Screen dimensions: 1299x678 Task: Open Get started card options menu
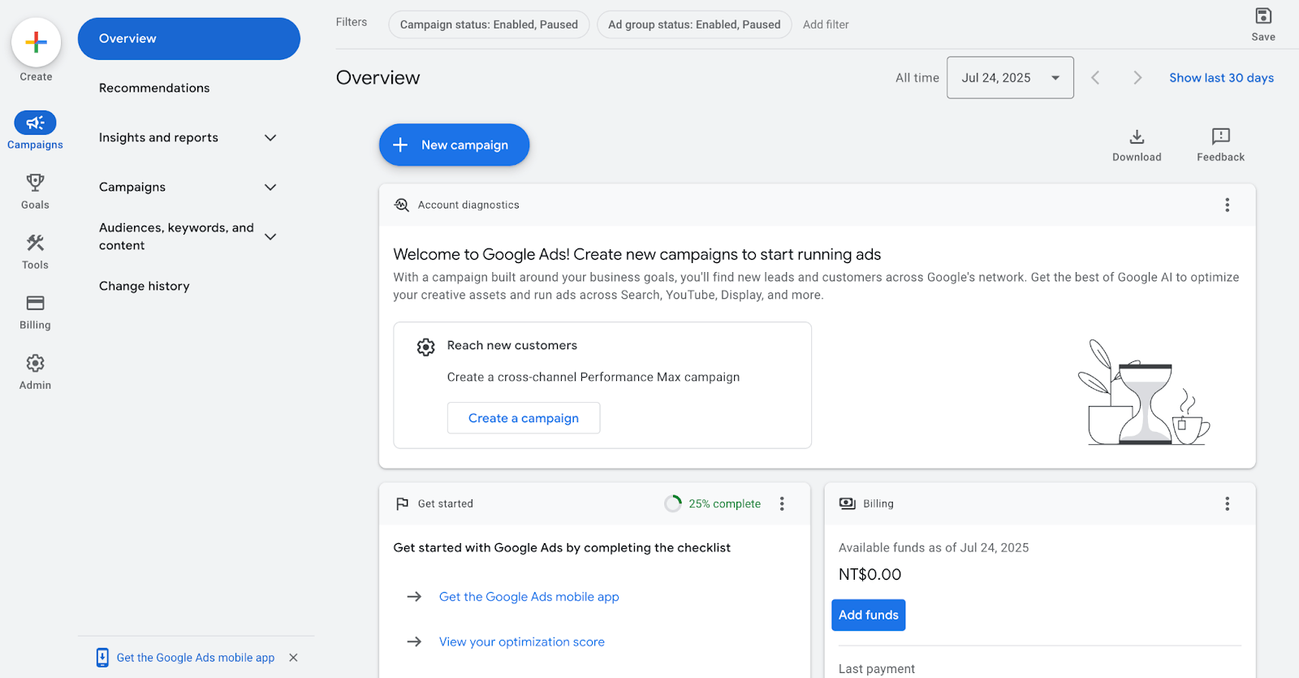pyautogui.click(x=782, y=503)
